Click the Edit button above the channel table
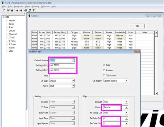The image size is (164, 127). pyautogui.click(x=137, y=26)
